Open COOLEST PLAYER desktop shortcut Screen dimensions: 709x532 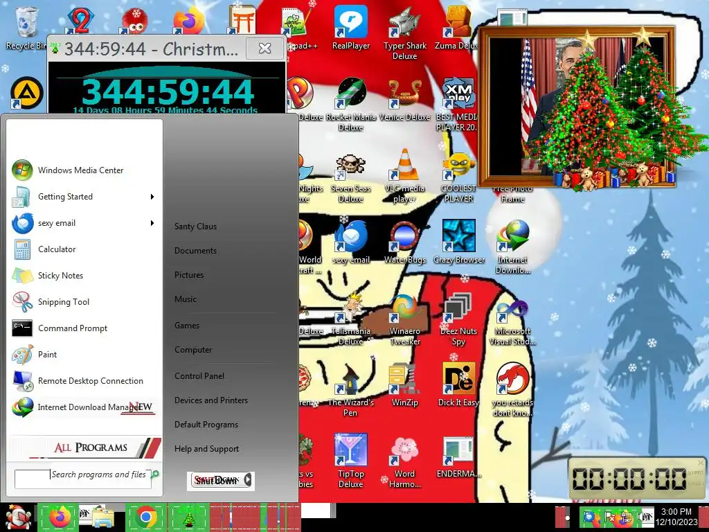pos(458,177)
